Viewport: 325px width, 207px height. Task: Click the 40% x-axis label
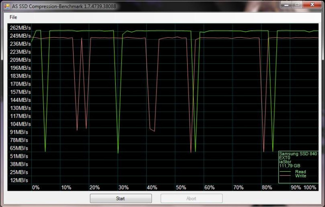pyautogui.click(x=152, y=188)
